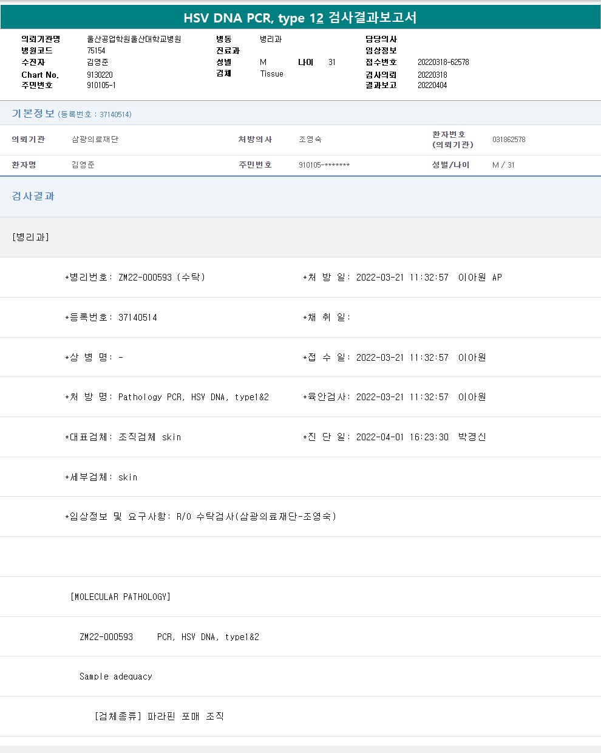Screen dimensions: 601x753
Task: Click the masked 주민번호 910105-*******
Action: [x=324, y=165]
